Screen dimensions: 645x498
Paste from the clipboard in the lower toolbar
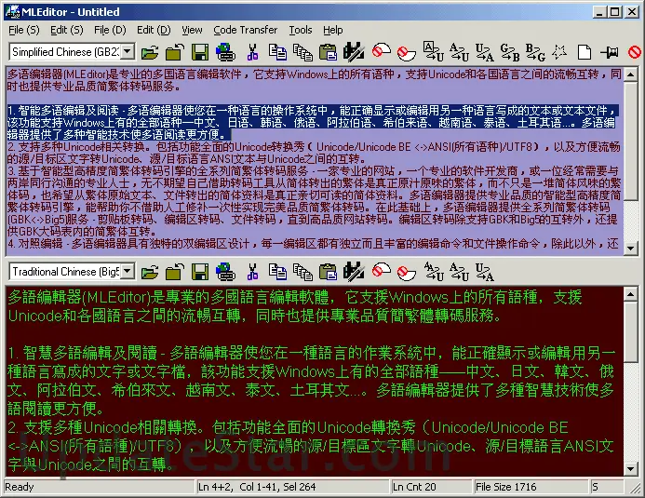coord(329,272)
